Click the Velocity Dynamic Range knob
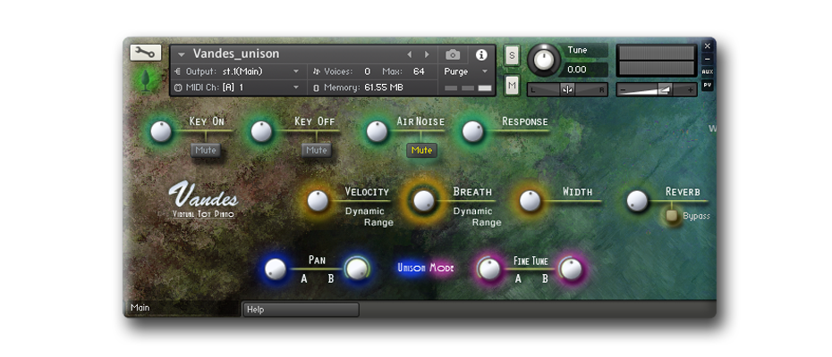832x357 pixels. point(318,202)
